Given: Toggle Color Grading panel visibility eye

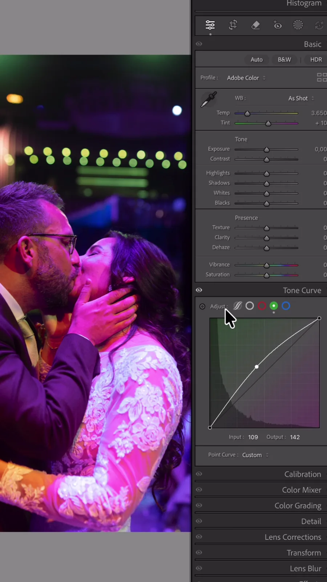Looking at the screenshot, I should tap(199, 505).
